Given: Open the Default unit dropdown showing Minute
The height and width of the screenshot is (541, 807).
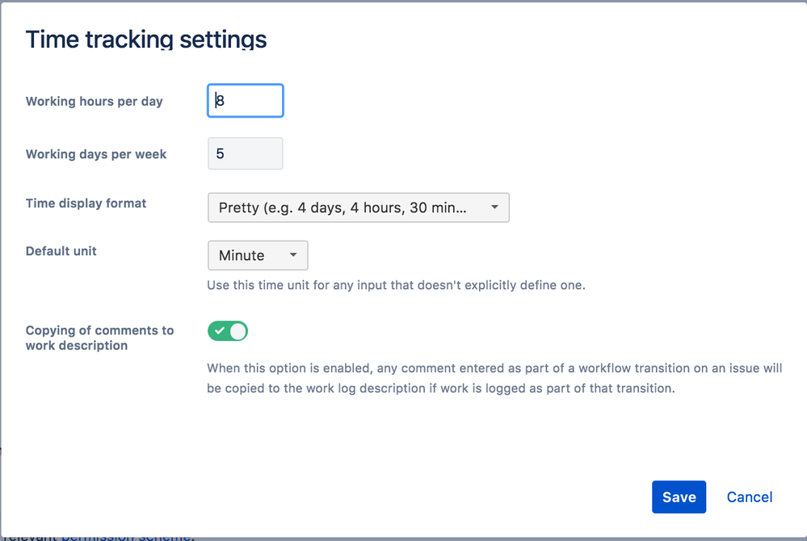Looking at the screenshot, I should (258, 255).
